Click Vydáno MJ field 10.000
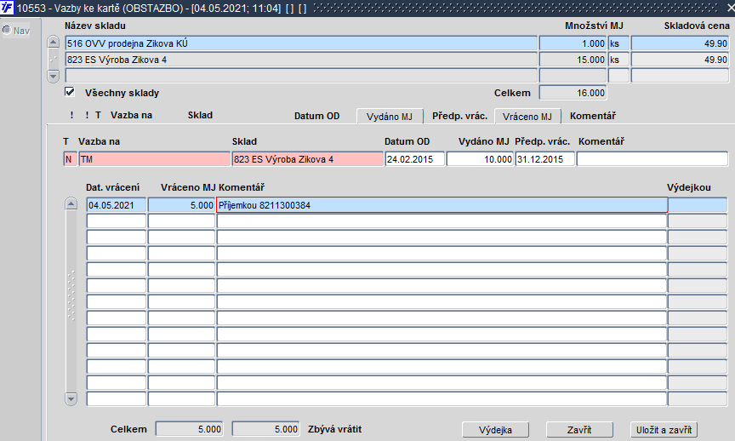This screenshot has height=441, width=735. point(480,159)
